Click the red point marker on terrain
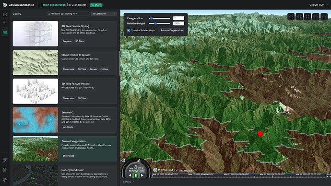This screenshot has width=331, height=186. (x=260, y=134)
